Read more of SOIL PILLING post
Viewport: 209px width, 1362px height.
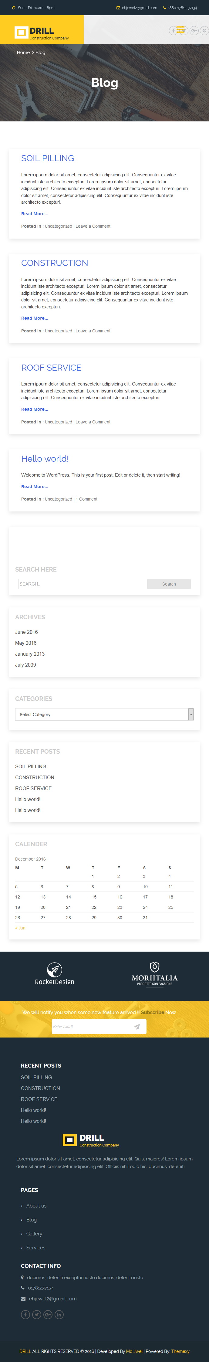tap(34, 214)
